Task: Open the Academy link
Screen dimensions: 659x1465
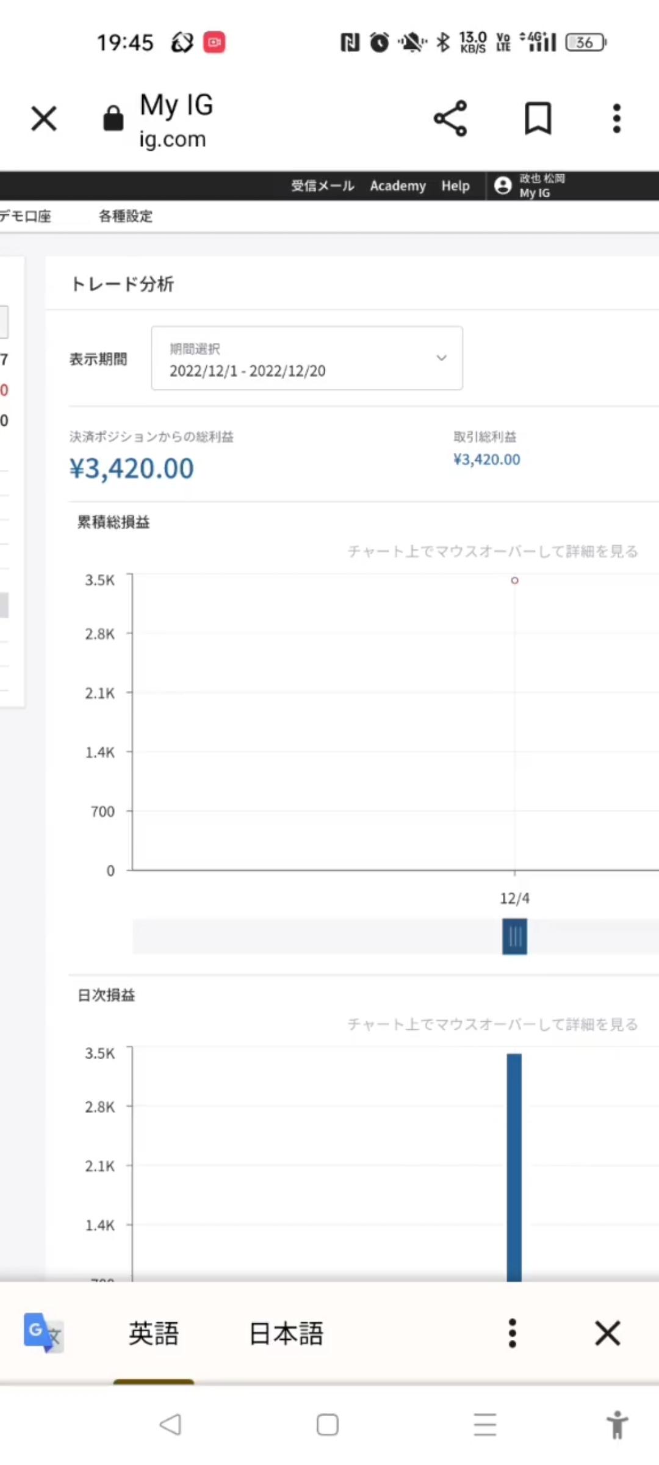Action: point(398,186)
